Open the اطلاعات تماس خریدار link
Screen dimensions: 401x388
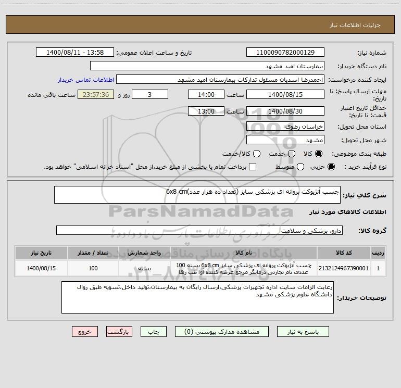(86, 80)
